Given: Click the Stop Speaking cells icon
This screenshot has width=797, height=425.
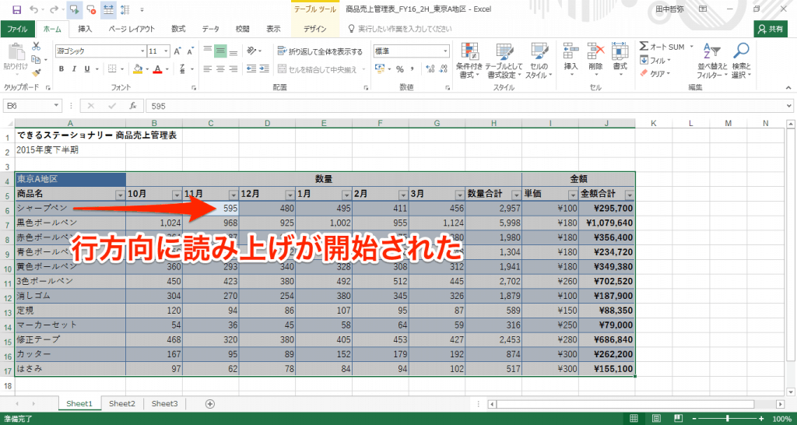Looking at the screenshot, I should 93,9.
